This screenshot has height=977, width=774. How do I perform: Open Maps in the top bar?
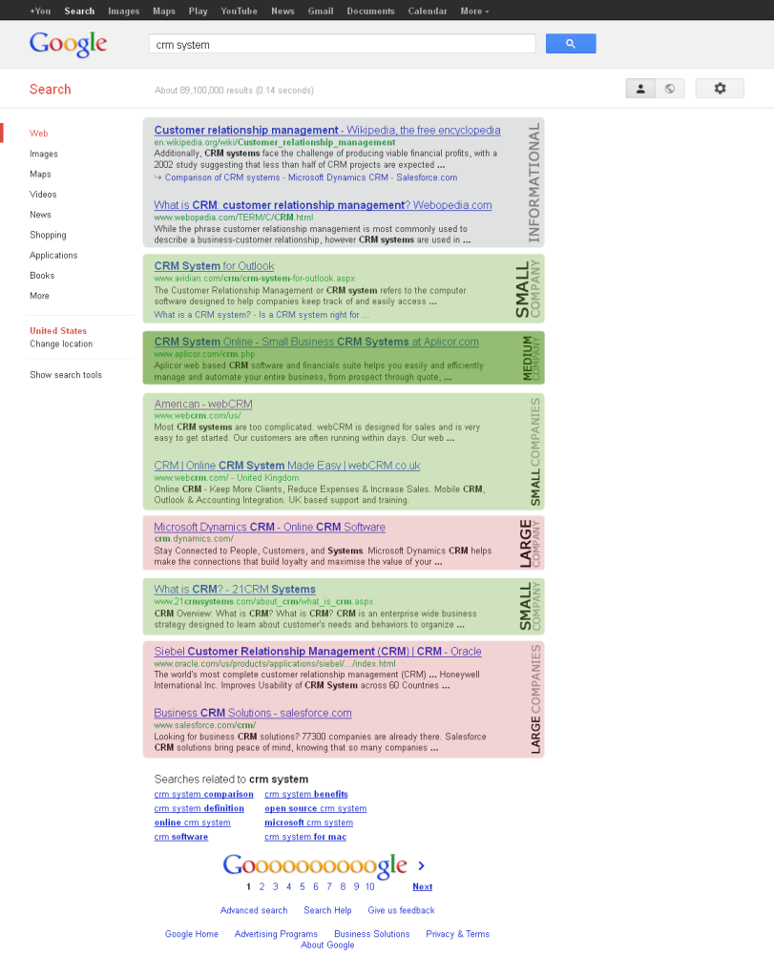click(164, 11)
